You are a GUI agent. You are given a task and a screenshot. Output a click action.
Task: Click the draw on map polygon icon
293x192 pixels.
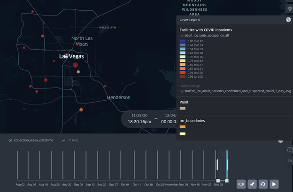[x=289, y=149]
